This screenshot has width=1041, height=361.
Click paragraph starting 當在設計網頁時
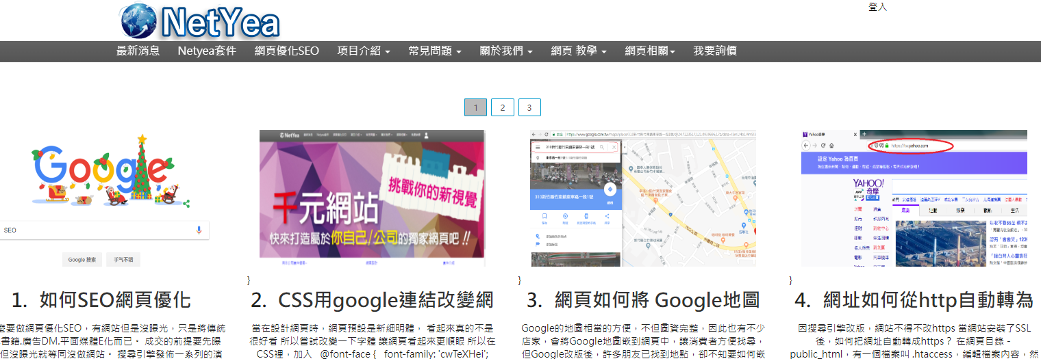(x=372, y=341)
